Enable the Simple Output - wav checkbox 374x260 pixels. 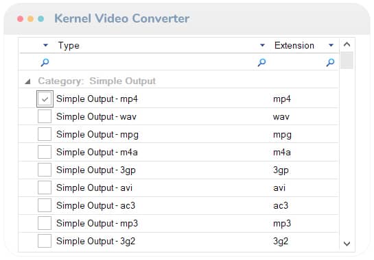tap(45, 116)
